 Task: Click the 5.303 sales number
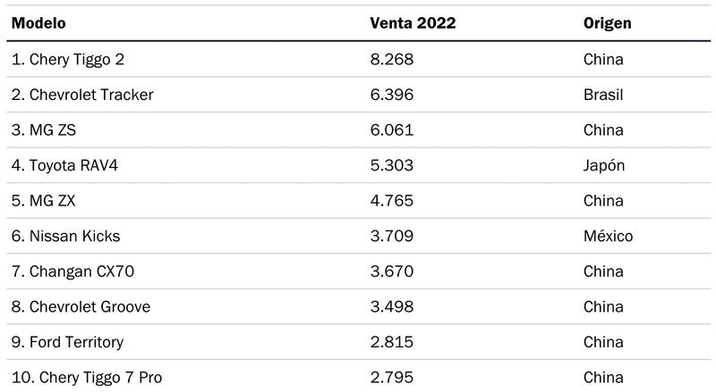[x=391, y=165]
